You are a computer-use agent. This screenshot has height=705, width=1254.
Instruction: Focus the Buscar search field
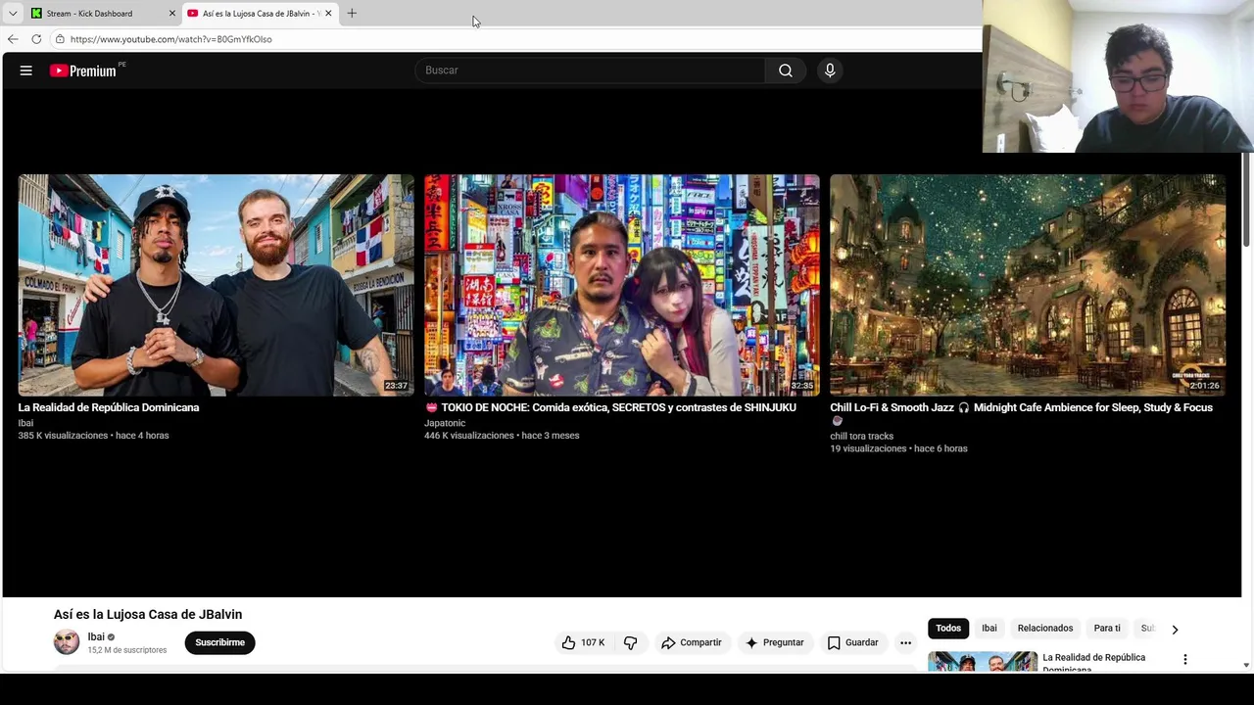point(590,70)
